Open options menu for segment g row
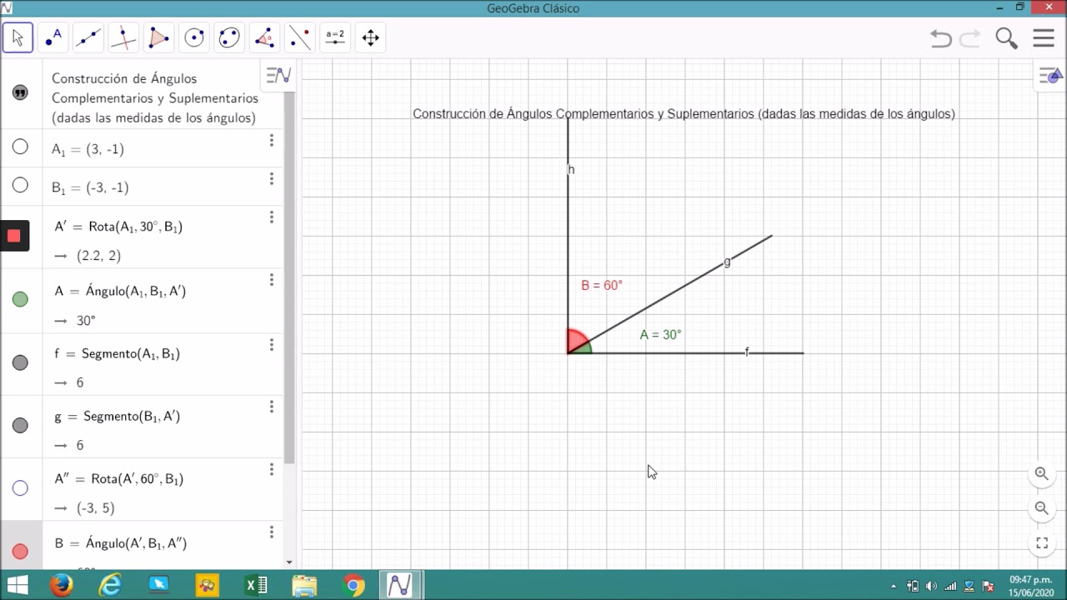This screenshot has height=600, width=1067. coord(271,407)
